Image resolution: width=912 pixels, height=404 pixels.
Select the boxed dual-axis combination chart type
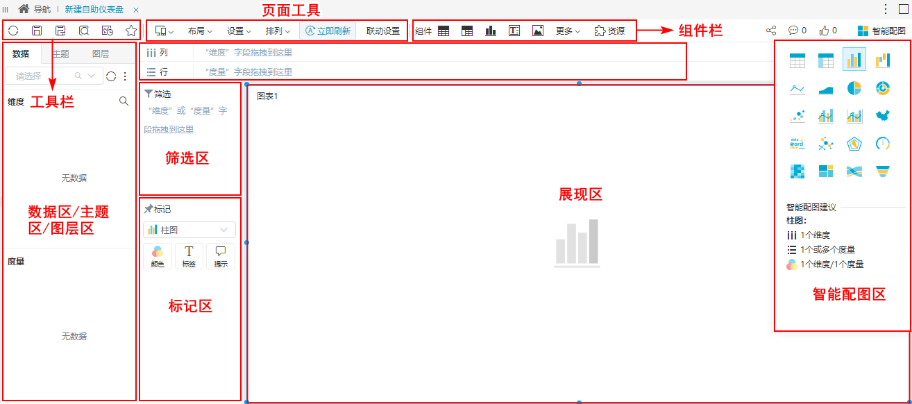click(x=854, y=116)
